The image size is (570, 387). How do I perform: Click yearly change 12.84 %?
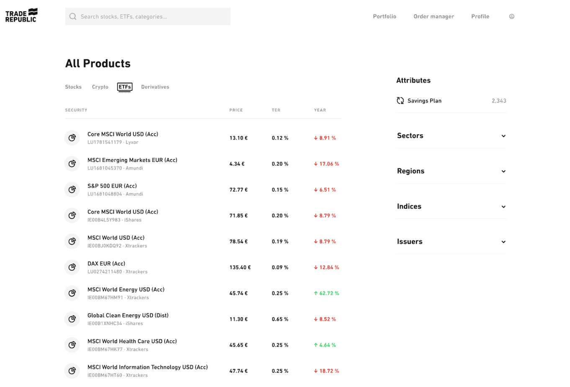point(326,267)
